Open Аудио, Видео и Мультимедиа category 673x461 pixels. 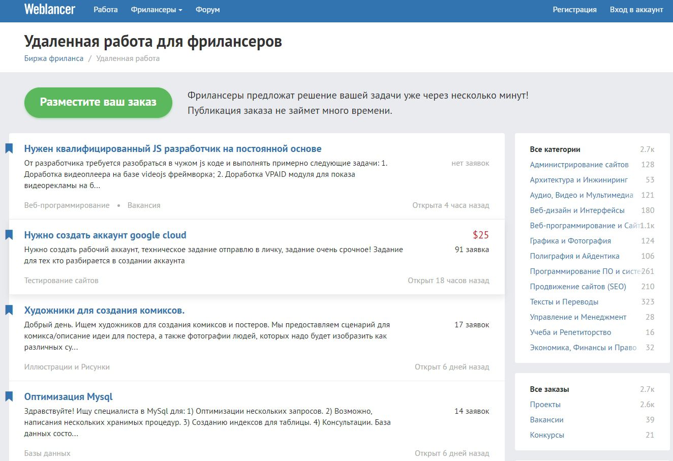point(582,195)
